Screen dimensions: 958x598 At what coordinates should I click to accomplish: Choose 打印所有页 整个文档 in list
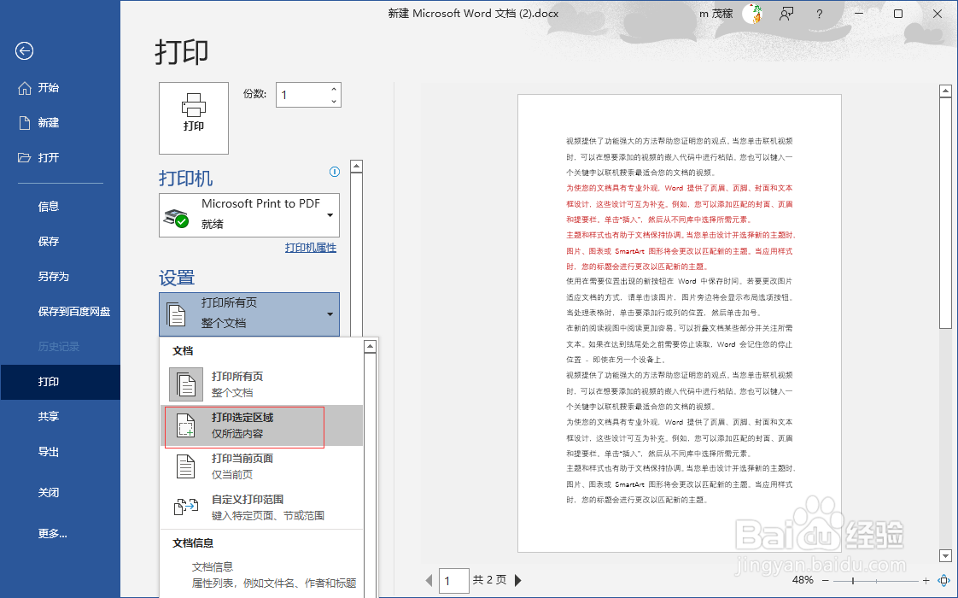(x=262, y=384)
